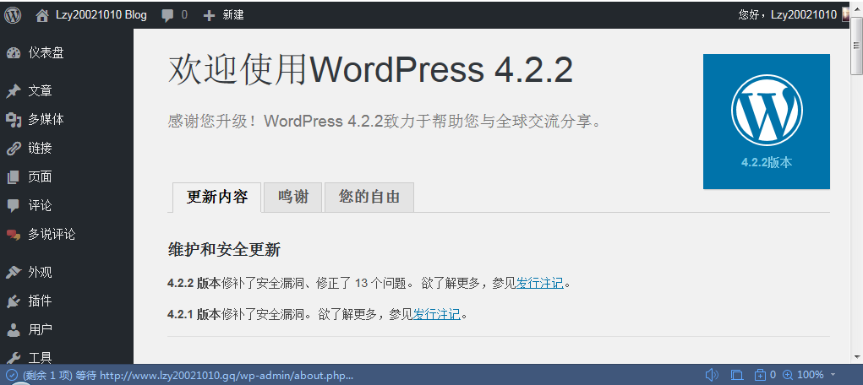Click the window-layout icon in browser status bar
The width and height of the screenshot is (863, 385).
(736, 375)
